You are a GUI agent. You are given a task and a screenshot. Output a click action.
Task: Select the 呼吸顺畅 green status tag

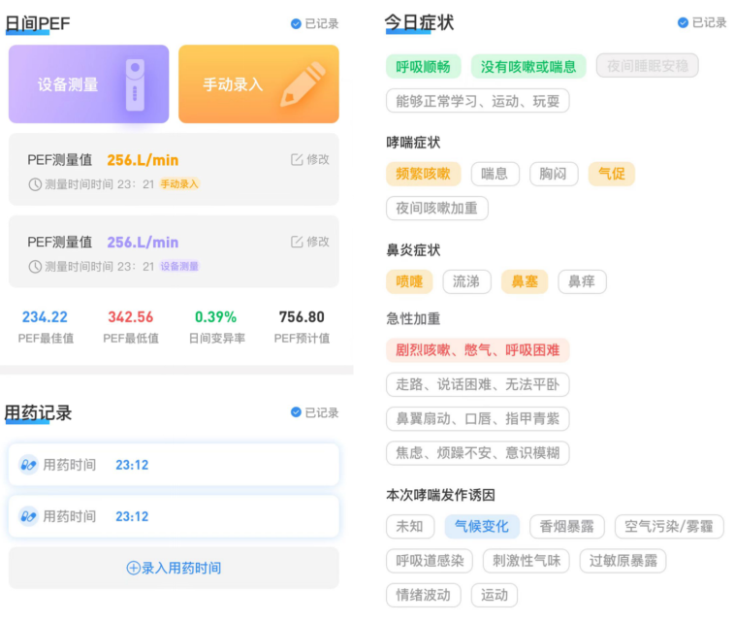(x=423, y=66)
